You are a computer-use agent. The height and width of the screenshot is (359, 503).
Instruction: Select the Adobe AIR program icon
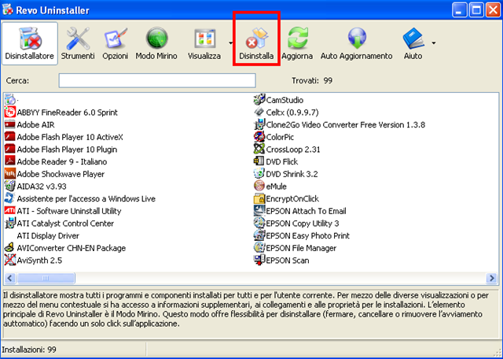(x=9, y=124)
